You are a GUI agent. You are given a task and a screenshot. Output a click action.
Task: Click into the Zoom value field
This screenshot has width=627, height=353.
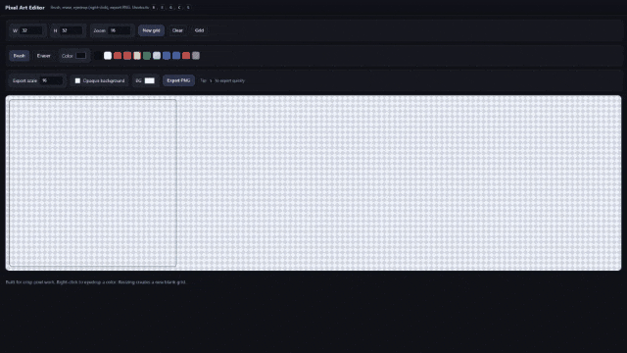[120, 30]
